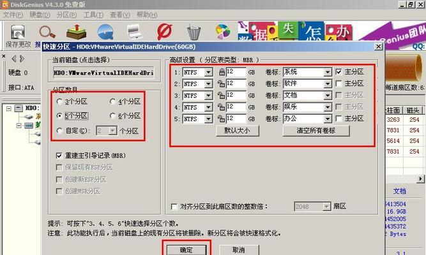This screenshot has width=426, height=255.
Task: Collapse the extended partition tree node
Action: pos(19,126)
